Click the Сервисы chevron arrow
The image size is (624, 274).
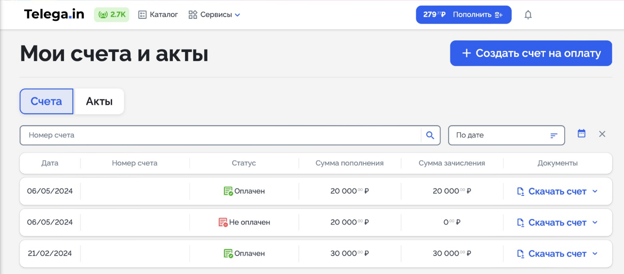[x=237, y=15]
